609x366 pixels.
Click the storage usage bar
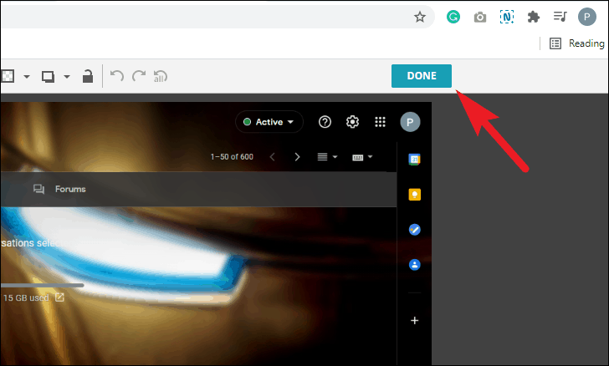click(42, 285)
